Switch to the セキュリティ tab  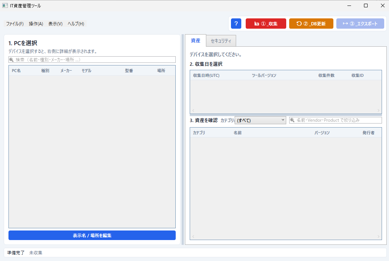point(221,41)
